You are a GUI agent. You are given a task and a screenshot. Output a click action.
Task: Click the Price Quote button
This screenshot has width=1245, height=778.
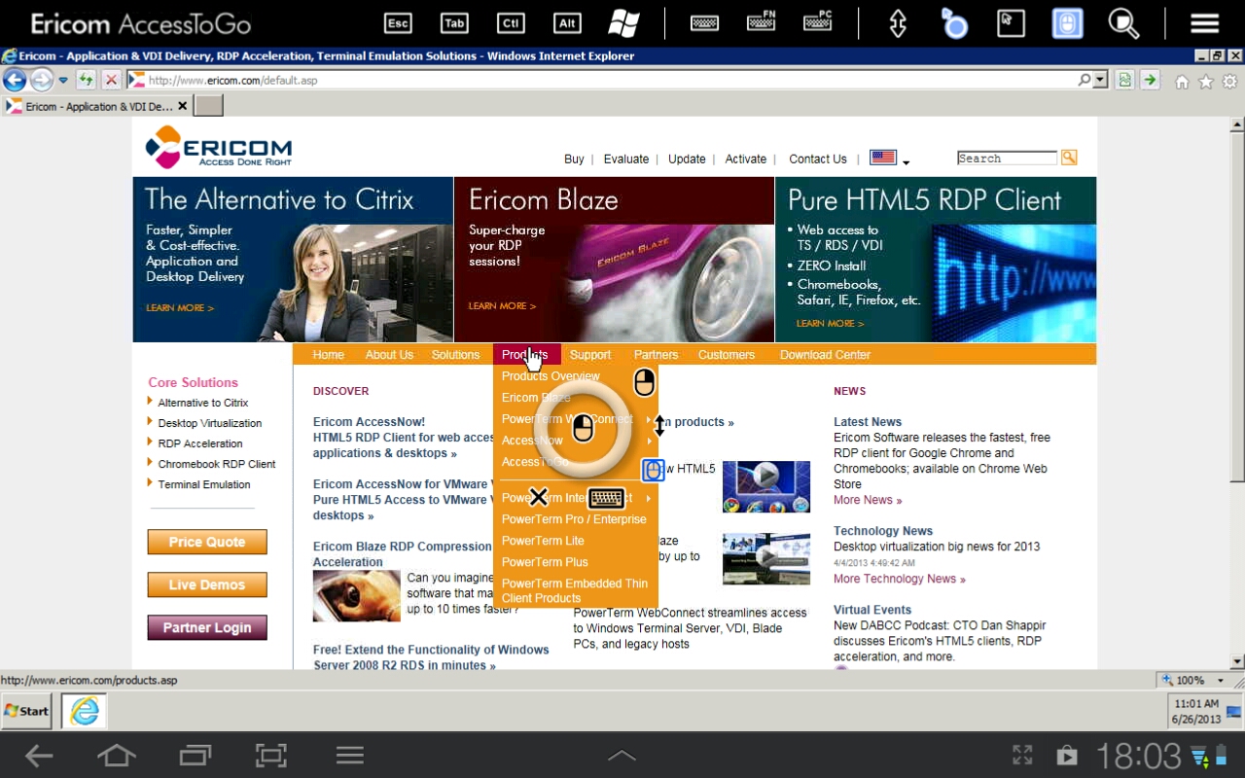point(207,542)
